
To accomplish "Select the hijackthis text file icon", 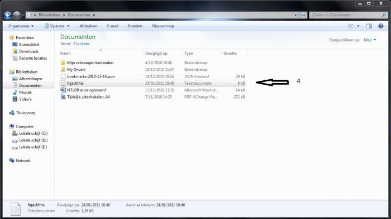I will click(63, 83).
